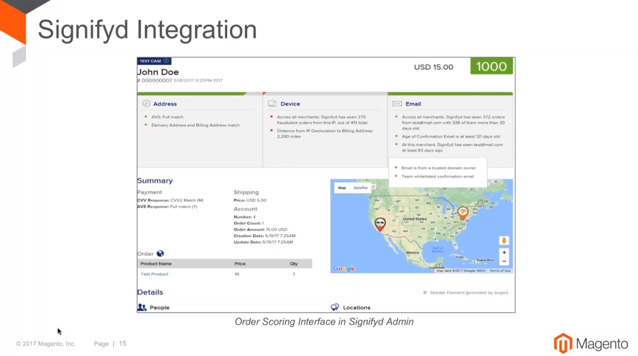
Task: Click the rotate icon beside Satellite
Action: (x=373, y=187)
